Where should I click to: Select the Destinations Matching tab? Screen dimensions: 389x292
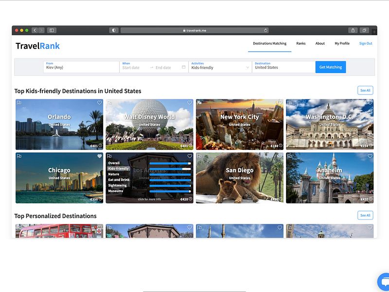coord(270,43)
